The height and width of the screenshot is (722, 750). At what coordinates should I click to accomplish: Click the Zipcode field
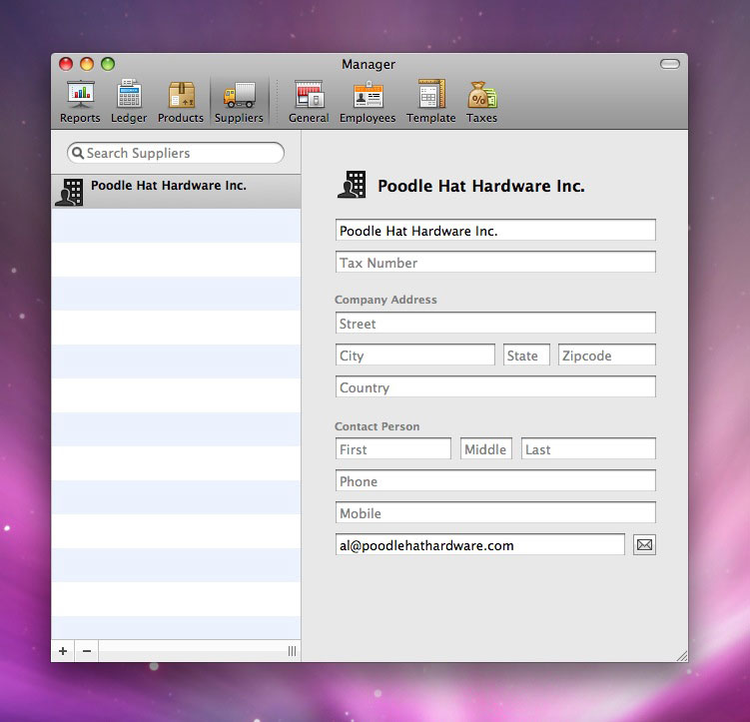(607, 356)
